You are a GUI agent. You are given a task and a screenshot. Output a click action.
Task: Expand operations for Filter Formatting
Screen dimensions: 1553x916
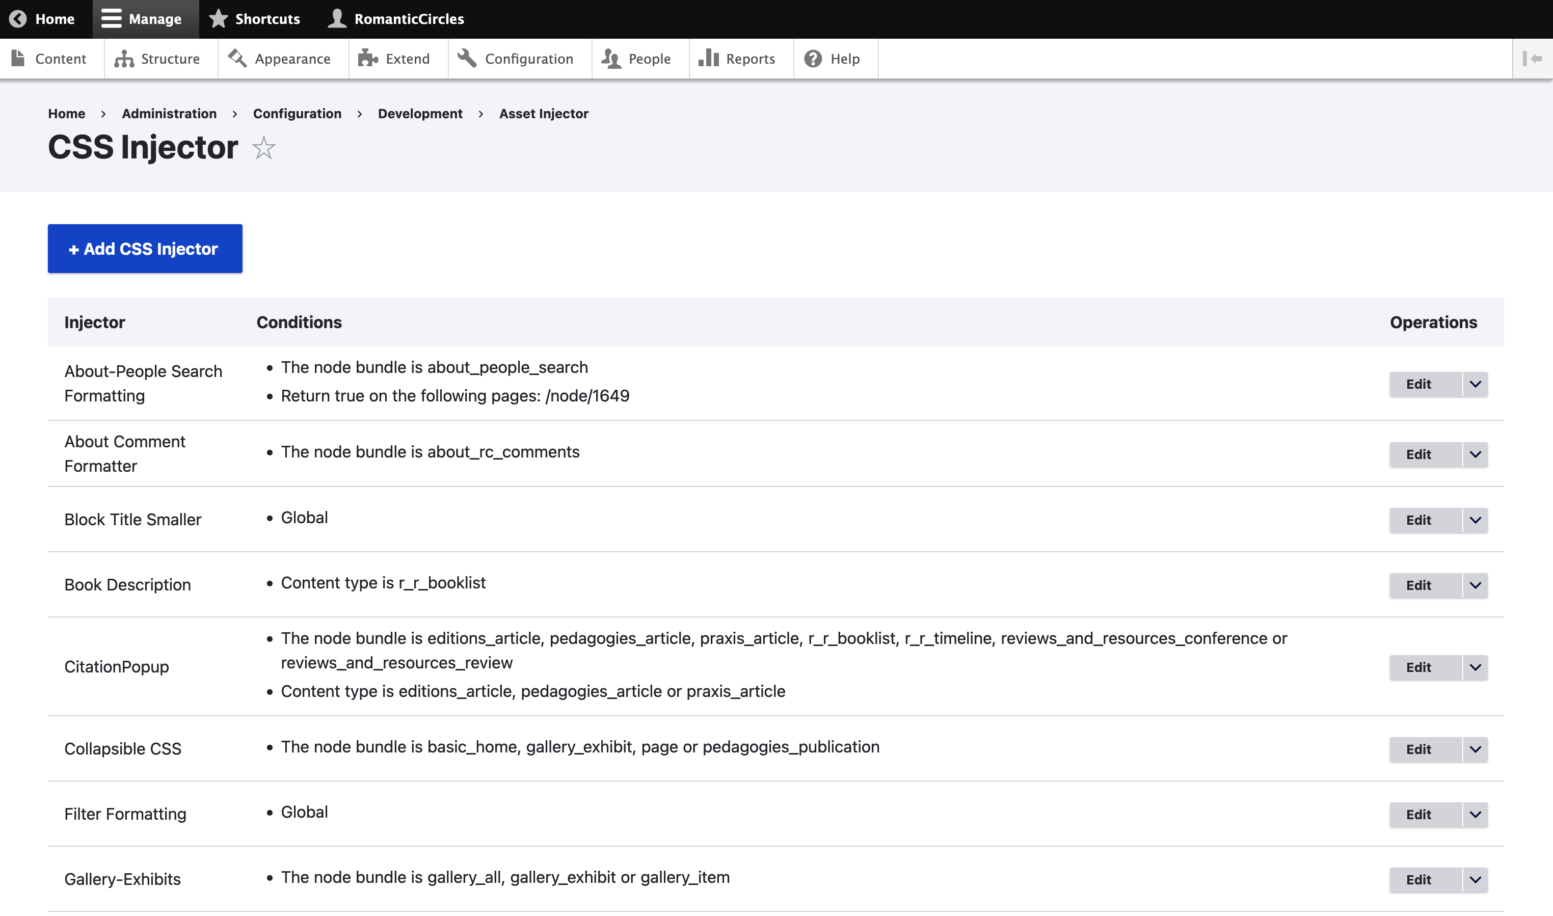[1475, 815]
